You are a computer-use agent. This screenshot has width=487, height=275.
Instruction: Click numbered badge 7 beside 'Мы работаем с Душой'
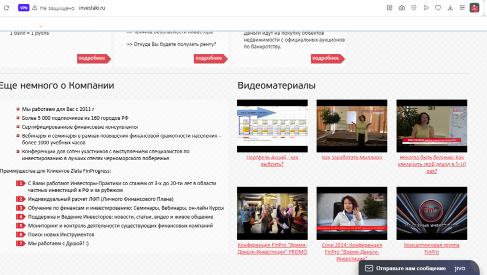pos(20,244)
